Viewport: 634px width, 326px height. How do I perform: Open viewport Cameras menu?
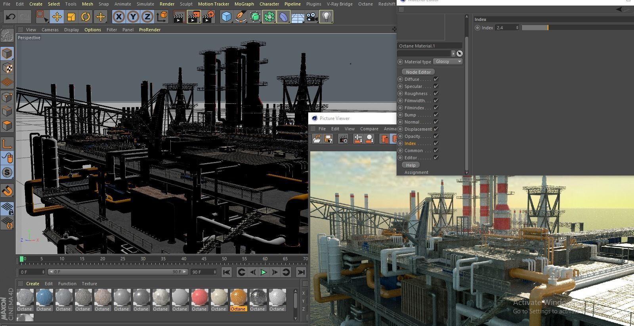pos(50,30)
